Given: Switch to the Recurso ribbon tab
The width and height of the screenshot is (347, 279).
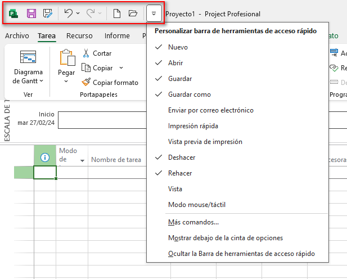Looking at the screenshot, I should coord(79,36).
